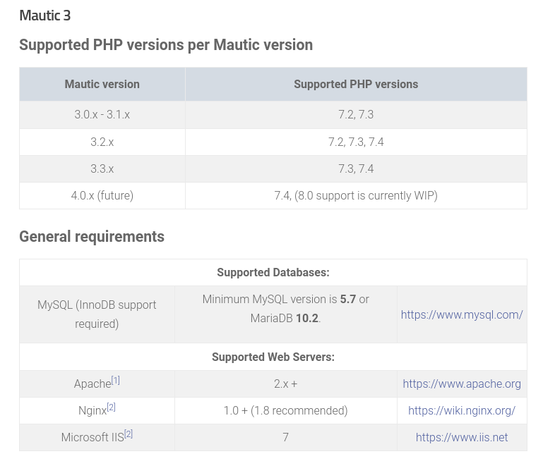Click the 'Nginx' cell text
543x454 pixels.
(x=93, y=410)
